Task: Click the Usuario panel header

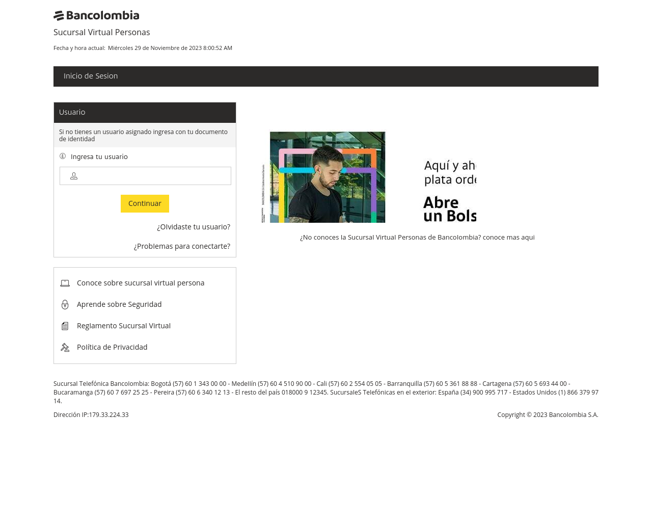Action: [x=145, y=113]
